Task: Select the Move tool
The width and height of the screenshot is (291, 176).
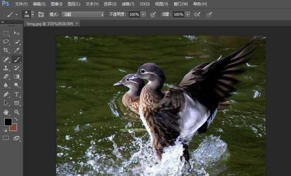Action: [x=16, y=33]
